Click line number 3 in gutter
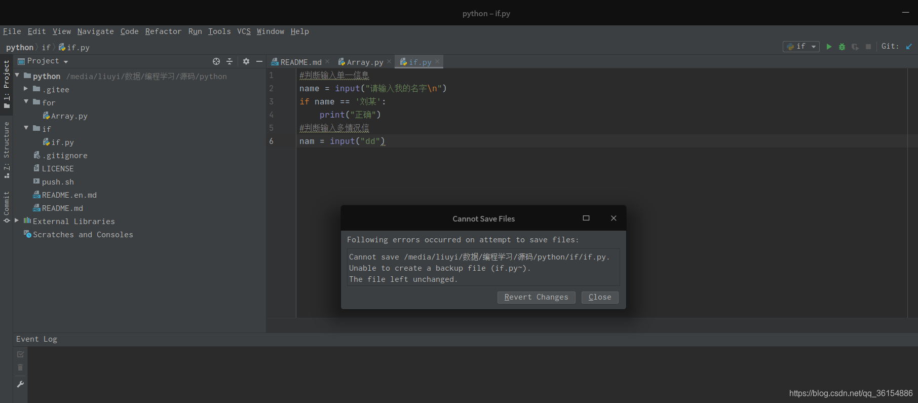This screenshot has height=403, width=918. click(272, 101)
